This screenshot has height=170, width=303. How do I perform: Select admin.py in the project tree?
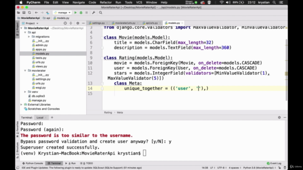pos(41,45)
